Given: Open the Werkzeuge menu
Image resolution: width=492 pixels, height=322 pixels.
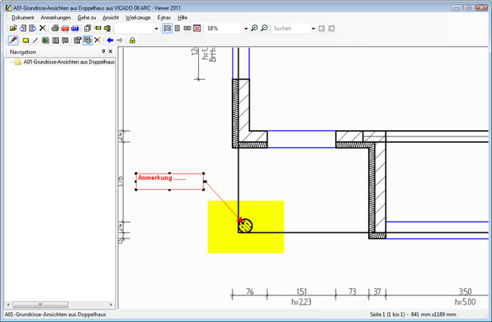Looking at the screenshot, I should (137, 17).
